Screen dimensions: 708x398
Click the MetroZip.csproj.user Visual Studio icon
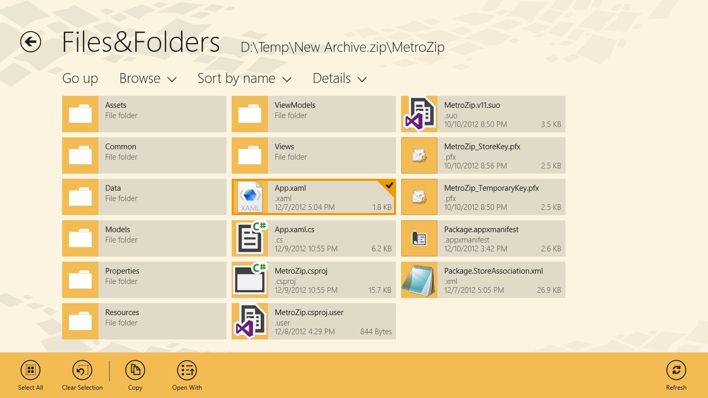click(250, 321)
